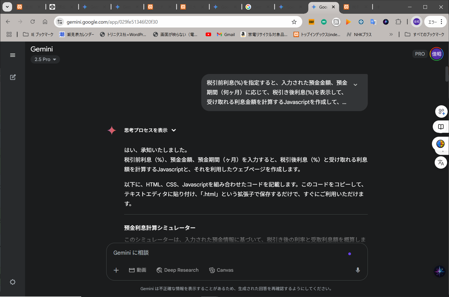Open the Extensions puzzle piece menu

click(398, 22)
